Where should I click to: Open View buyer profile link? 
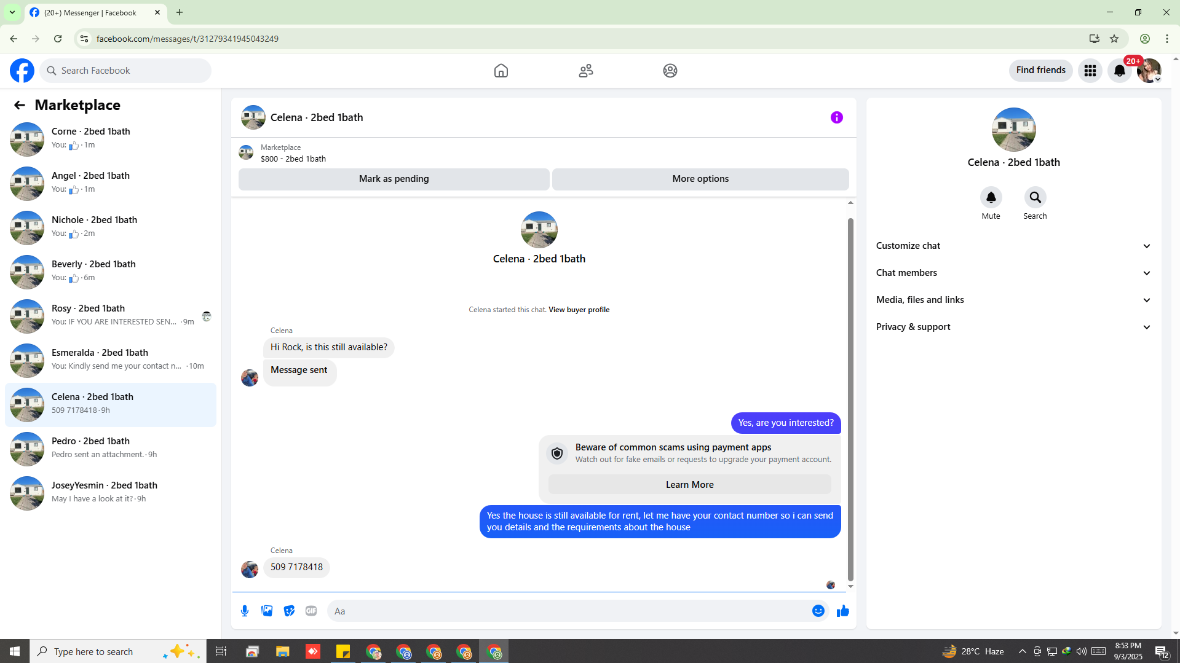[x=579, y=310]
